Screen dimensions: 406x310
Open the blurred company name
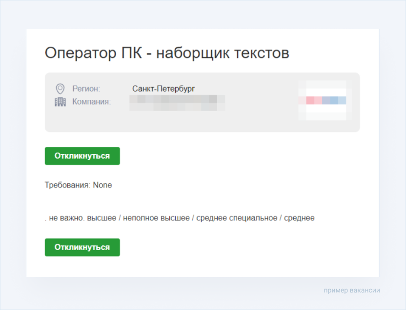[177, 102]
